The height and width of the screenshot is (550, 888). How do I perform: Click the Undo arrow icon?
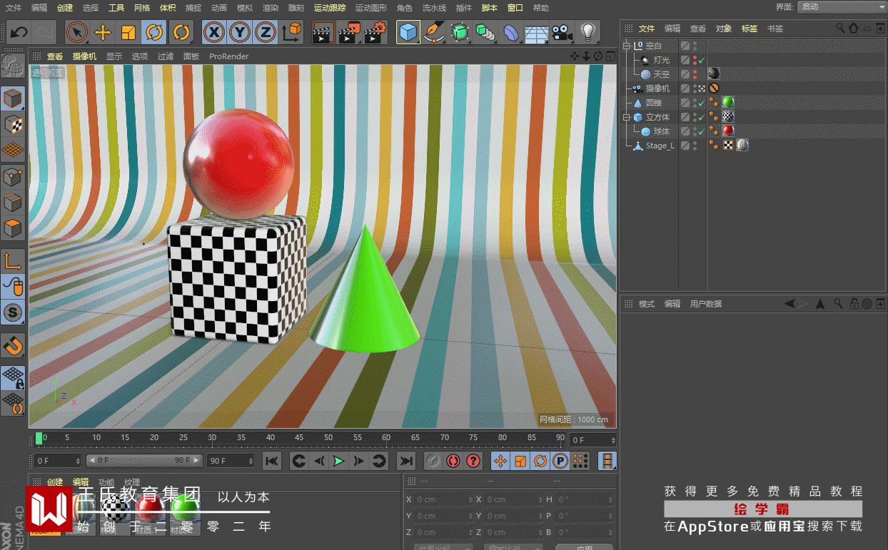coord(19,32)
